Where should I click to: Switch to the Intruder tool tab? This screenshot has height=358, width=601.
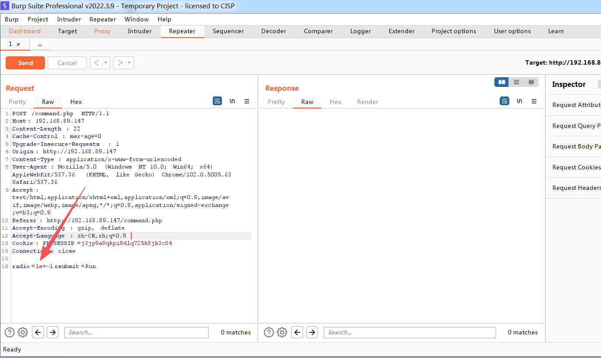point(140,31)
